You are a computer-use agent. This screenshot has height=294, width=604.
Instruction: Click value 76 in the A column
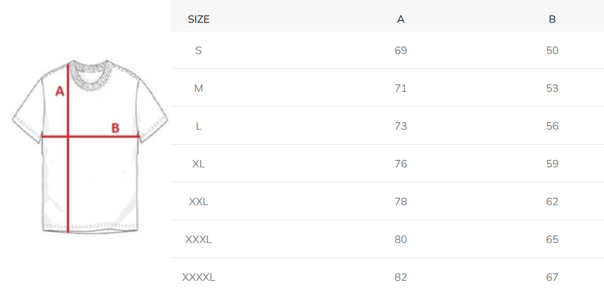(401, 164)
